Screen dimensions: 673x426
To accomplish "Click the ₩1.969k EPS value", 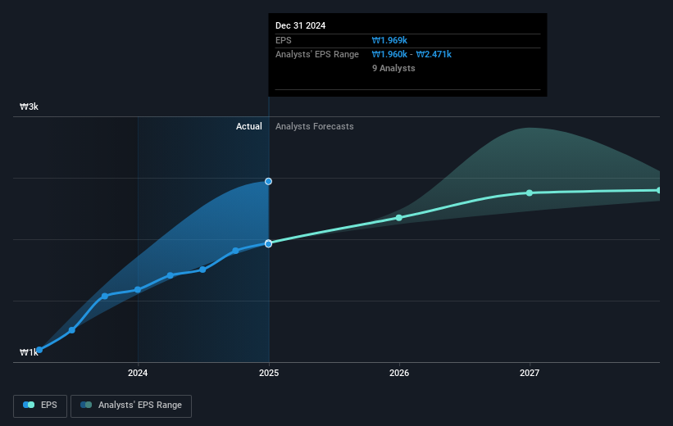I will 389,40.
